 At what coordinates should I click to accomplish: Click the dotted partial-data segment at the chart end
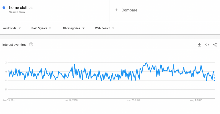(214, 76)
